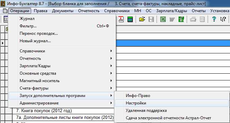The width and height of the screenshot is (230, 123).
Task: Click the calendar date icon in toolbar
Action: pyautogui.click(x=121, y=19)
